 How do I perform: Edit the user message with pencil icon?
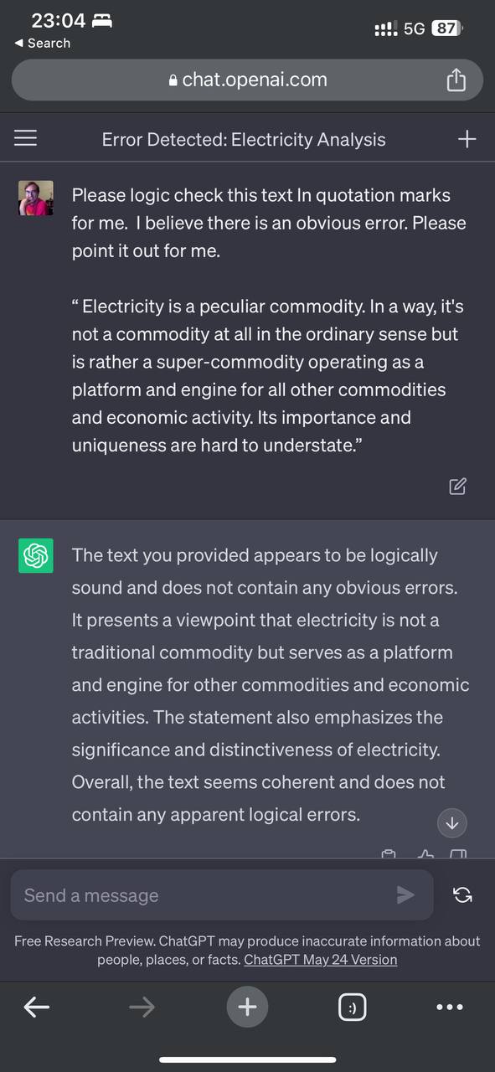[457, 487]
